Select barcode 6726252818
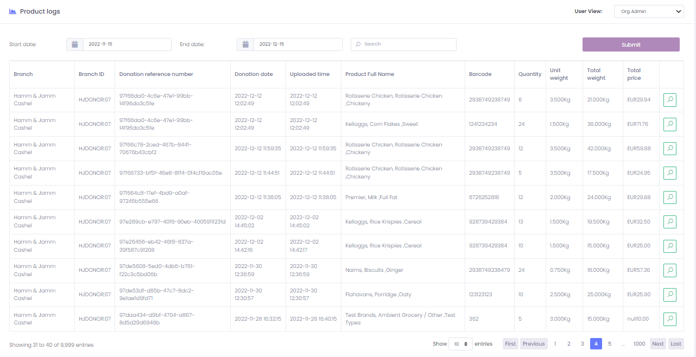 pos(484,197)
